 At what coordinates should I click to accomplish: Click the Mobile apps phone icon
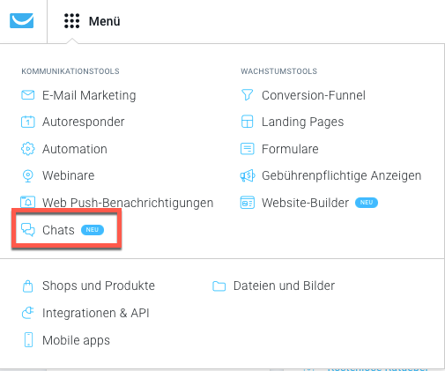tap(28, 340)
